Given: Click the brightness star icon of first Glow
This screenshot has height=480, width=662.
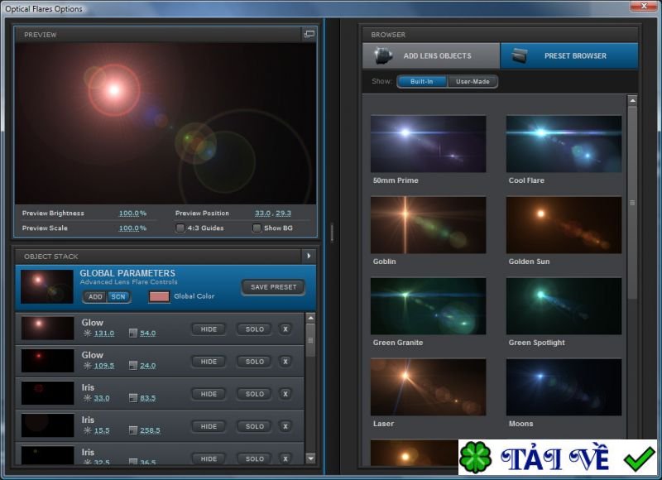Looking at the screenshot, I should click(88, 333).
